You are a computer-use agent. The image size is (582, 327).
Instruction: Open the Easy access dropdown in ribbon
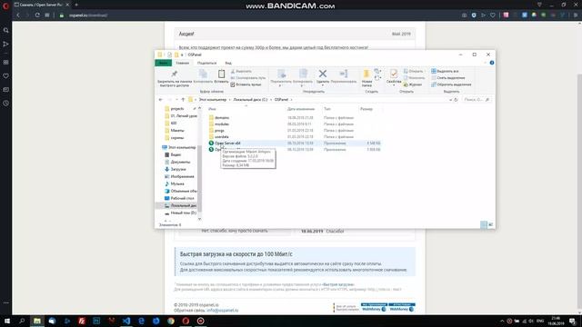[377, 78]
